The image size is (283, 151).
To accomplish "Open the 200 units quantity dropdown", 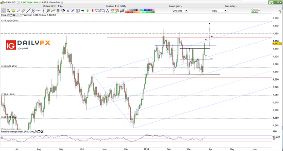I will 180,11.
